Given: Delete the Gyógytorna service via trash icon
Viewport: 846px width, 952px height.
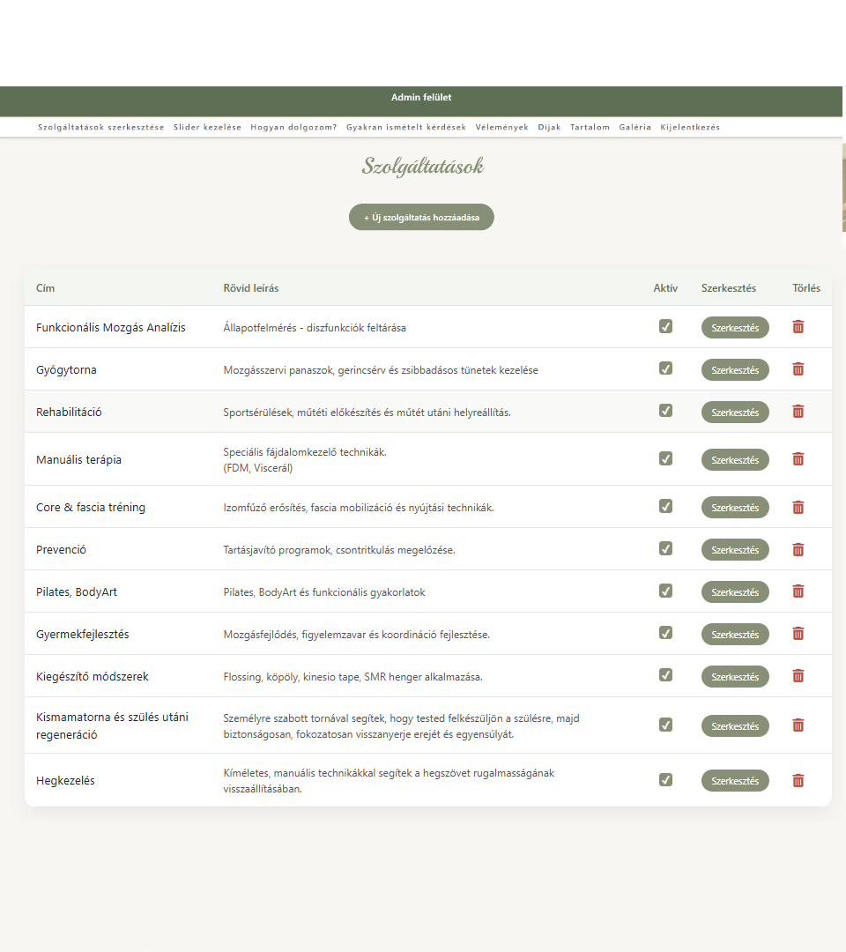Looking at the screenshot, I should point(798,369).
